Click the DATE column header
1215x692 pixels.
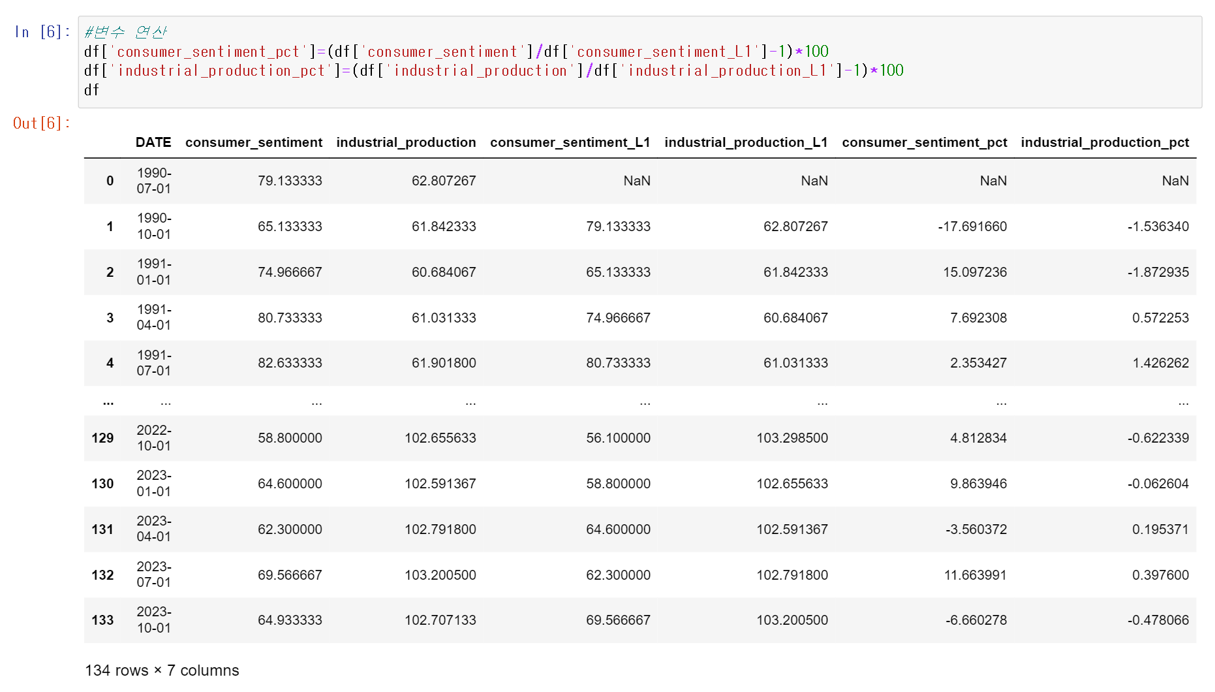point(153,142)
